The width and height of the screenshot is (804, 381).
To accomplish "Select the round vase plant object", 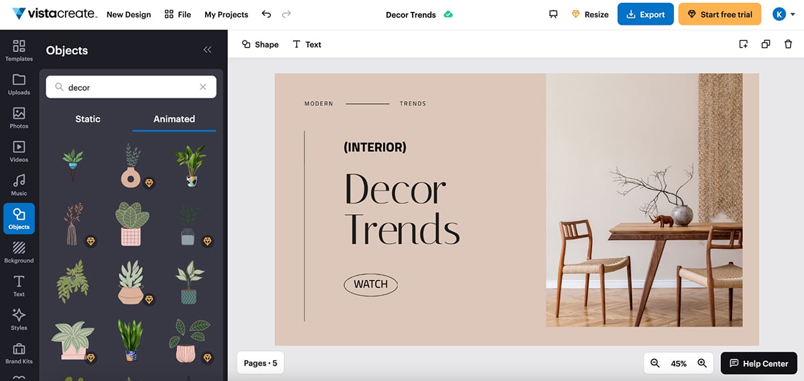I will point(131,166).
